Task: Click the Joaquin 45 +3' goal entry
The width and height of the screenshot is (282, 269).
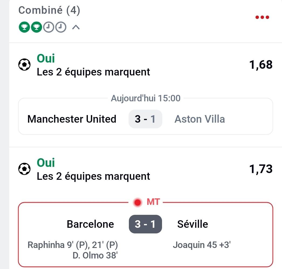Action: pos(202,245)
